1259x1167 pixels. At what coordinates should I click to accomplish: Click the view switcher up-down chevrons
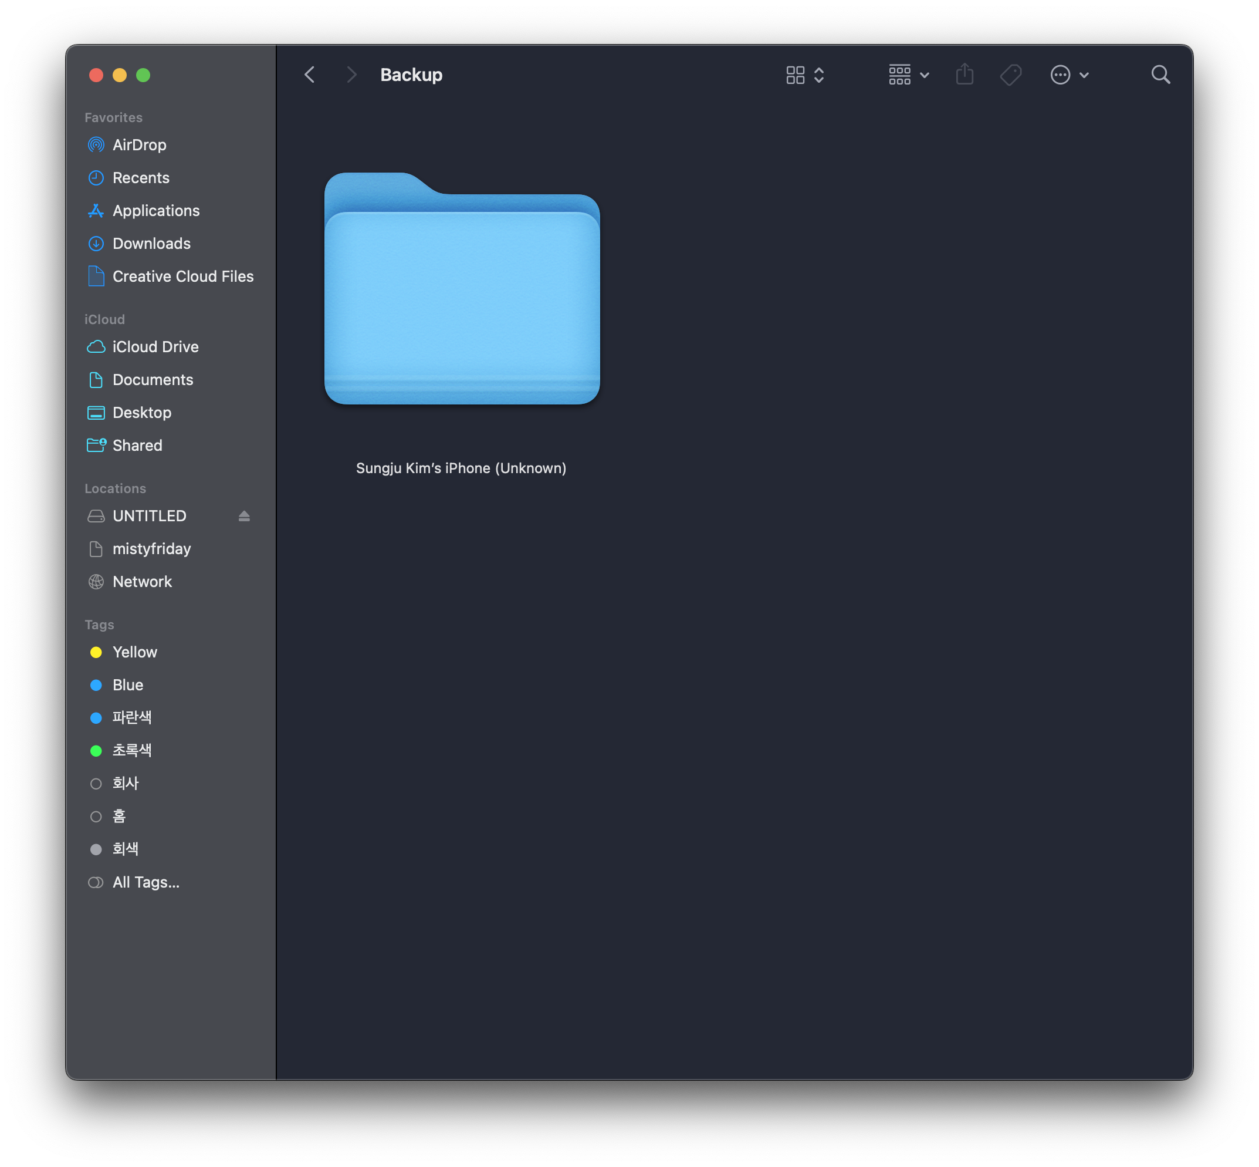[819, 75]
